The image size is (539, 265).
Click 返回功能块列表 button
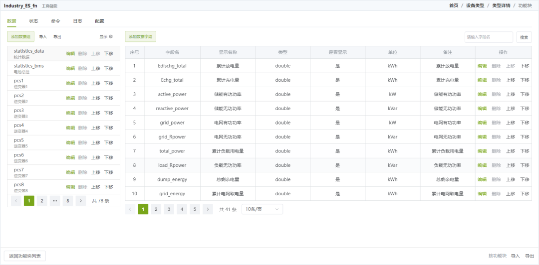(25, 256)
